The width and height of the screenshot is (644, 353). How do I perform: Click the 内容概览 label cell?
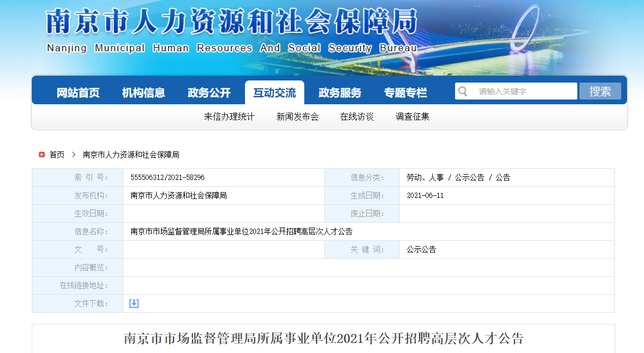pyautogui.click(x=77, y=268)
